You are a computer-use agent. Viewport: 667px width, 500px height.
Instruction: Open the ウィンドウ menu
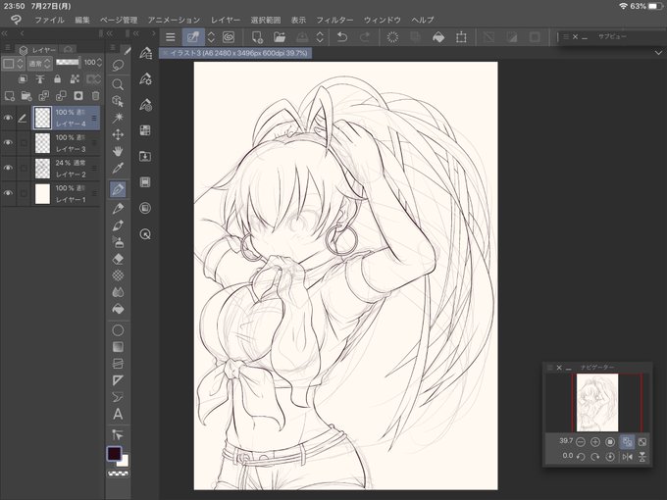pos(382,20)
